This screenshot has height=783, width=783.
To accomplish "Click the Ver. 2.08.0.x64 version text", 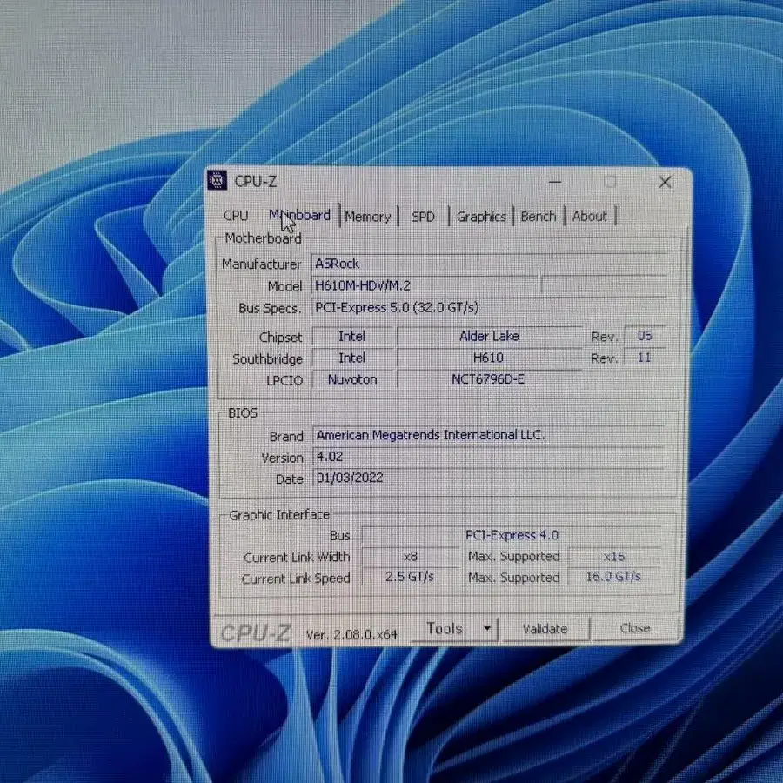I will pyautogui.click(x=351, y=635).
